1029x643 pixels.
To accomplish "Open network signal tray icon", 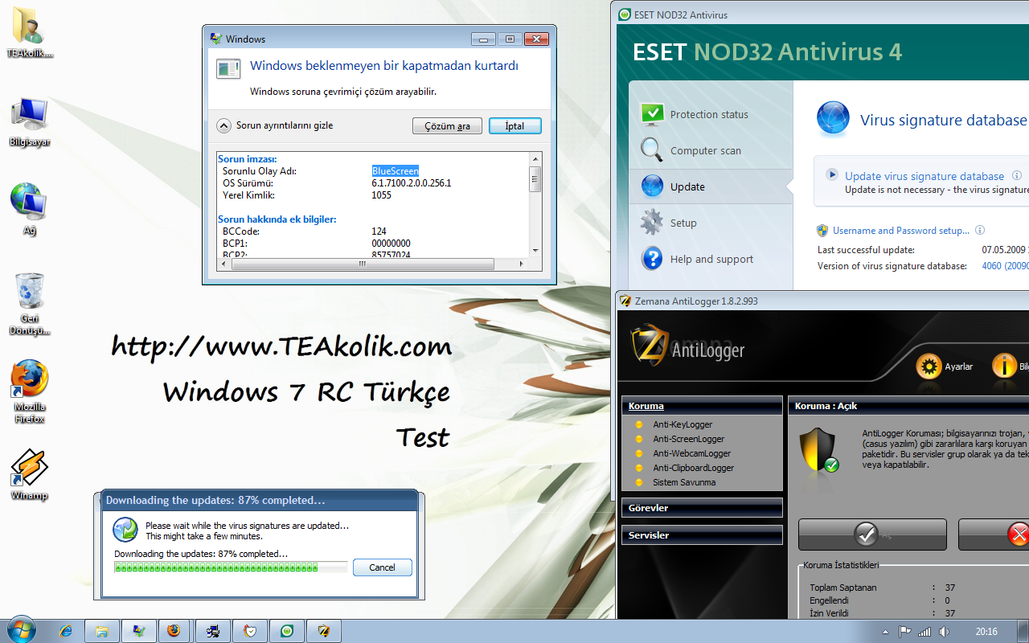I will 924,632.
